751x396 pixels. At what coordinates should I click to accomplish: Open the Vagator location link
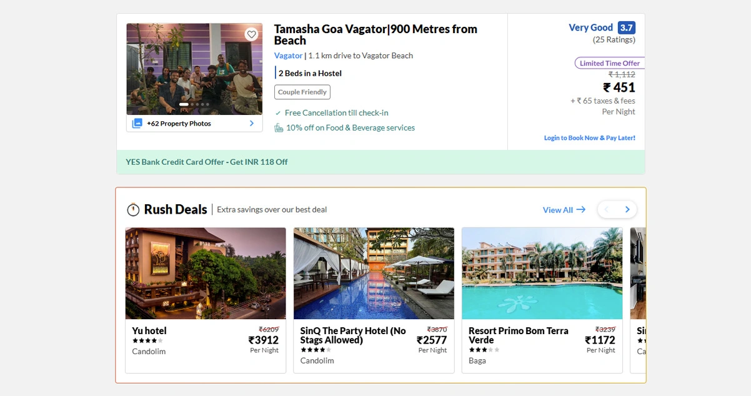tap(288, 56)
